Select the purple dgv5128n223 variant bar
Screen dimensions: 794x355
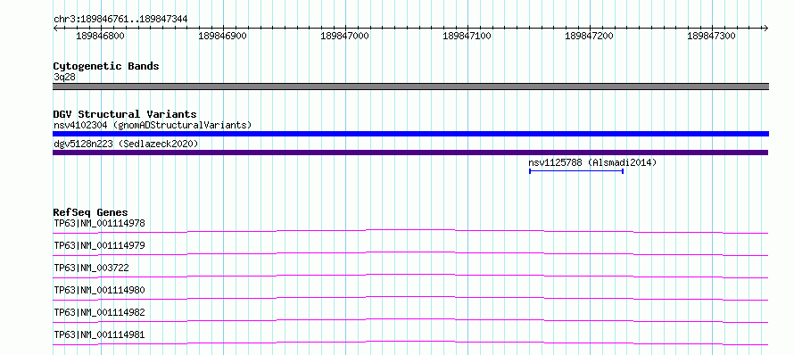pos(410,153)
